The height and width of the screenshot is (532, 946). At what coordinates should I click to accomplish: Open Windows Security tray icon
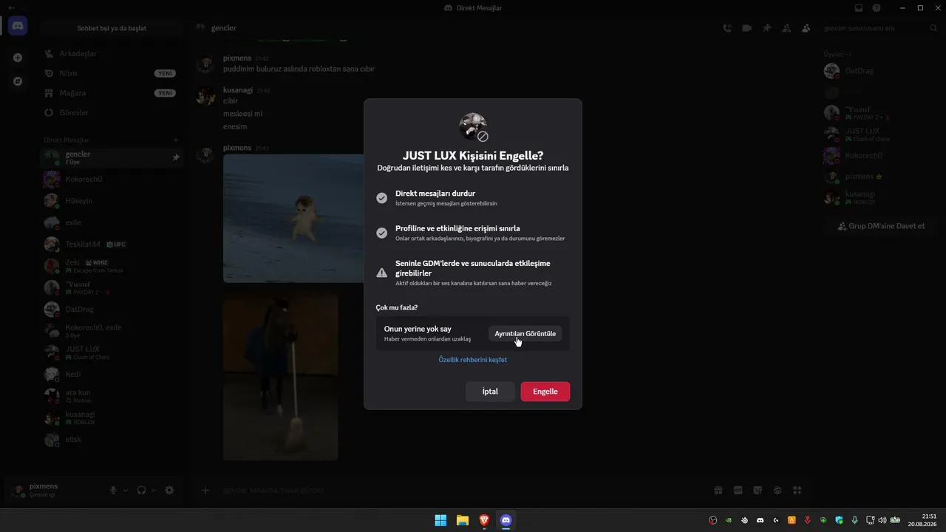(839, 520)
